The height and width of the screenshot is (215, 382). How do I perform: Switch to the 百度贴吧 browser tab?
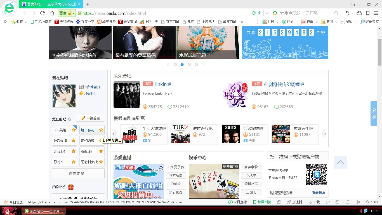(x=51, y=4)
